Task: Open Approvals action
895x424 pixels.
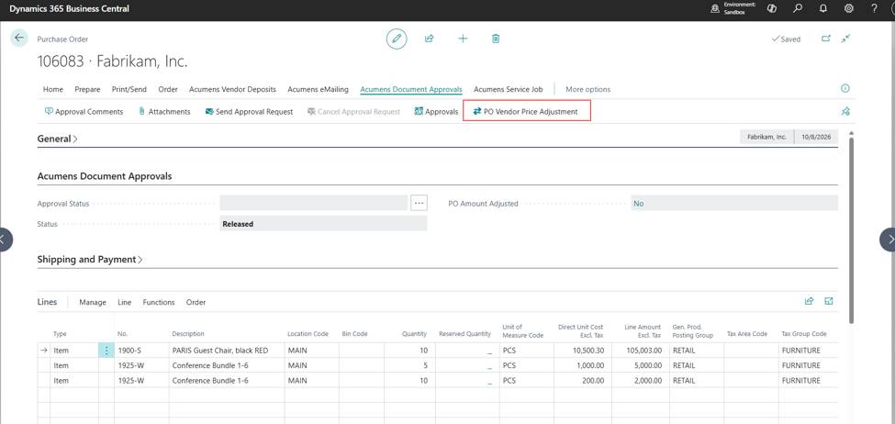Action: coord(437,112)
